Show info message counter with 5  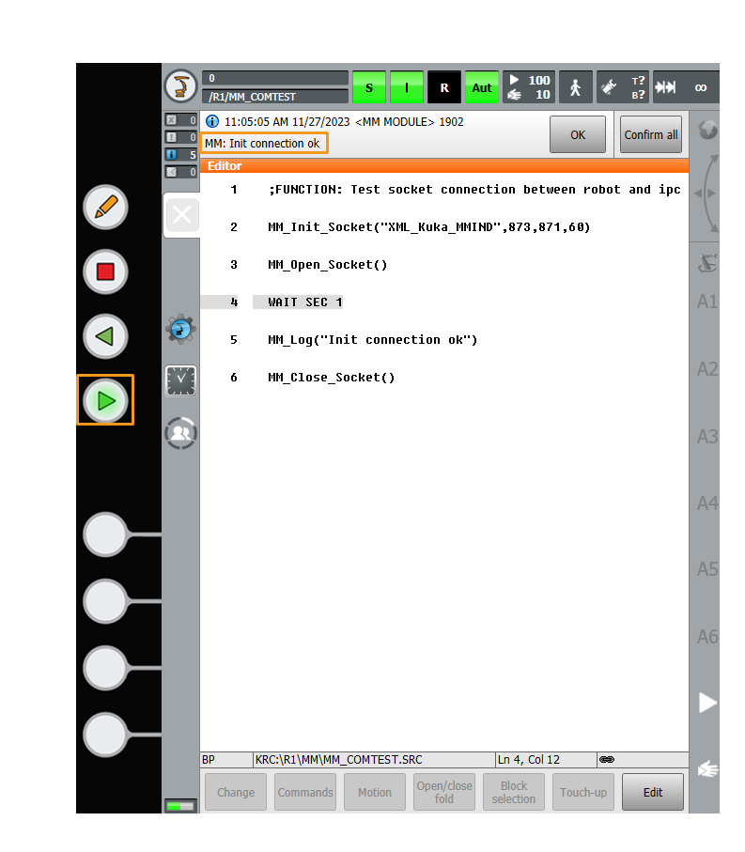[x=181, y=154]
